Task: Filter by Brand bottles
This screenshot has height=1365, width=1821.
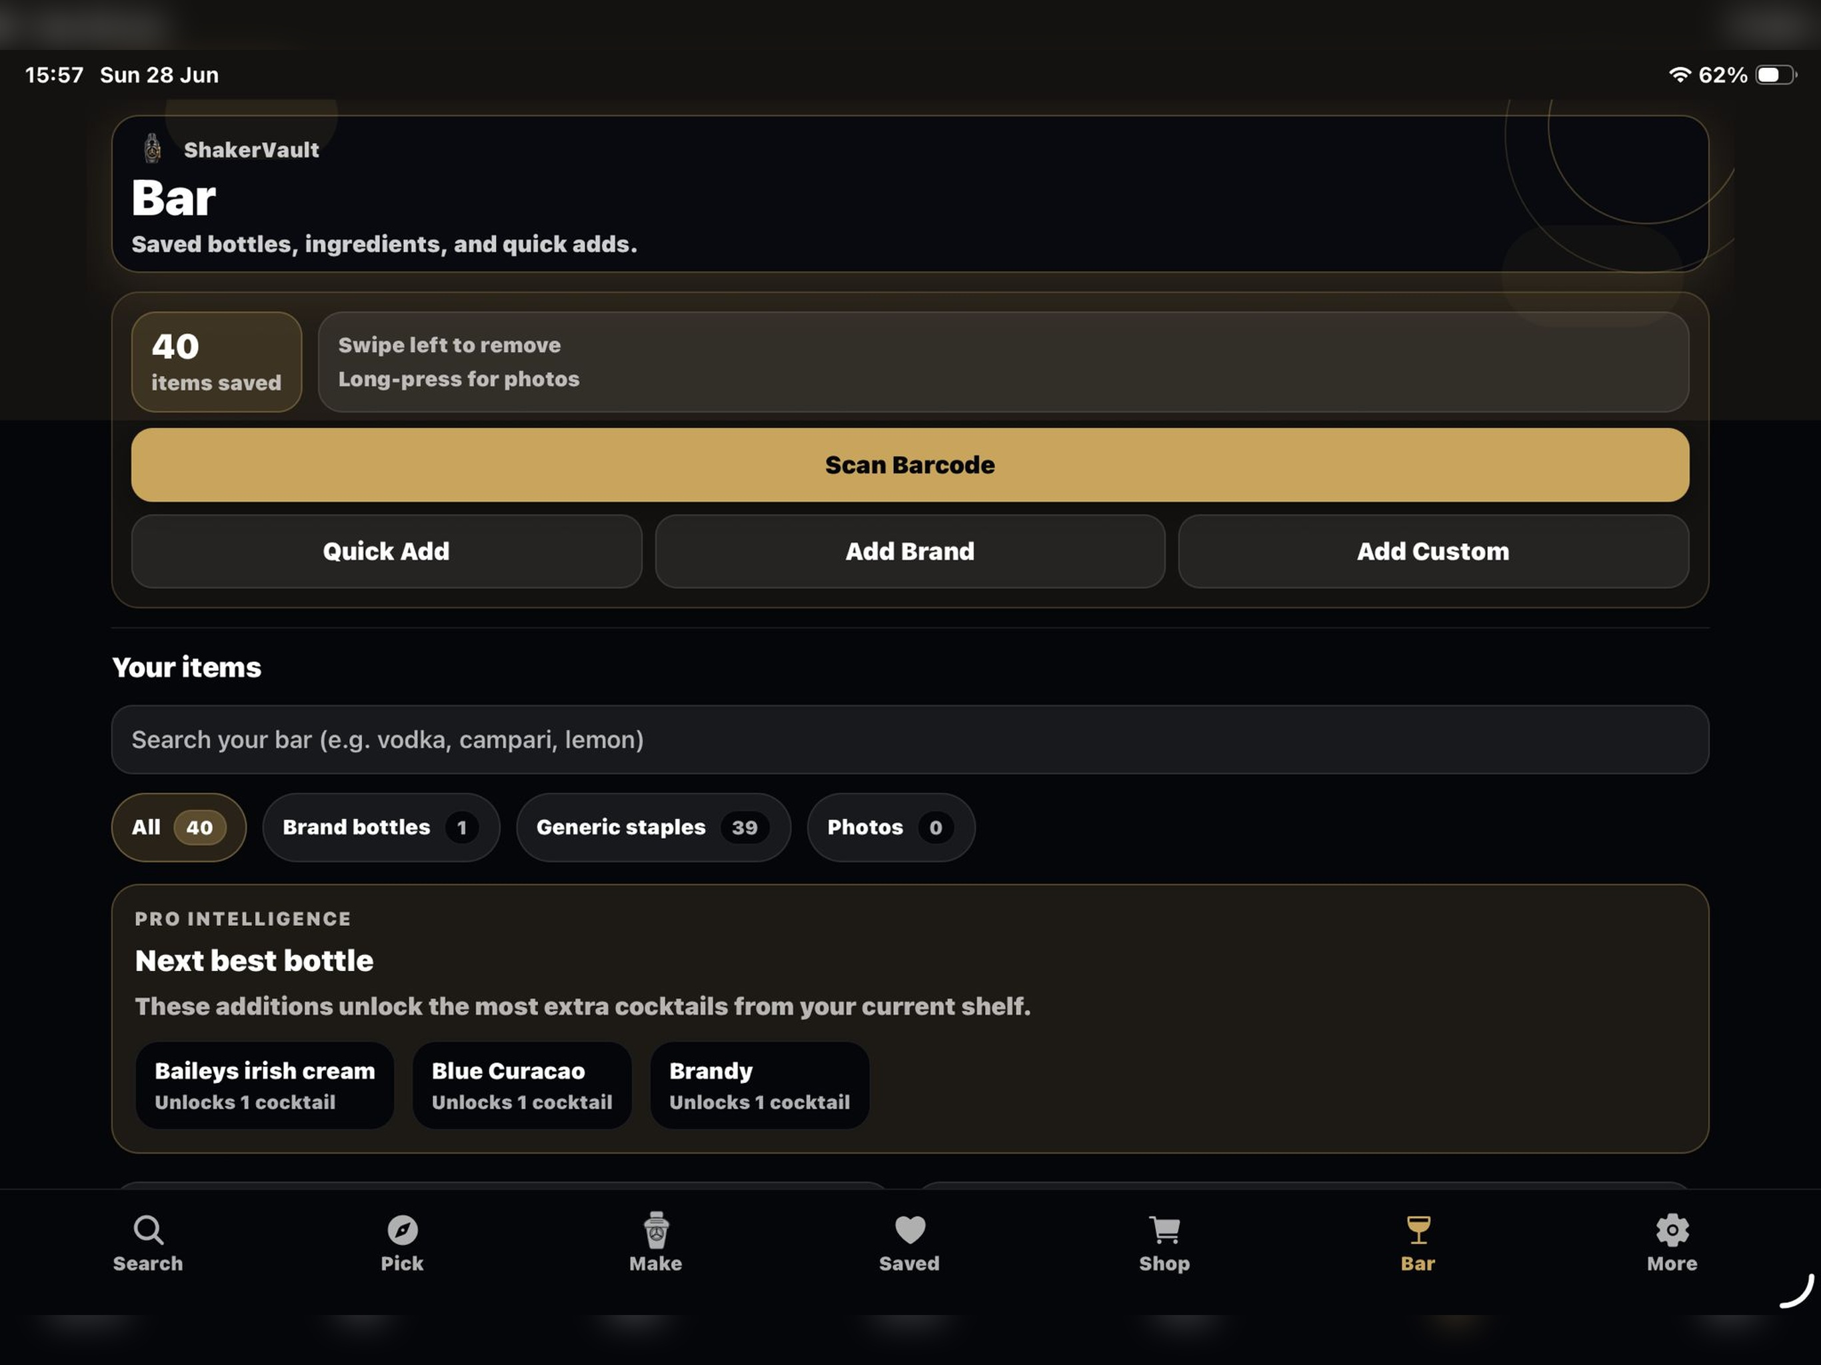Action: (x=381, y=827)
